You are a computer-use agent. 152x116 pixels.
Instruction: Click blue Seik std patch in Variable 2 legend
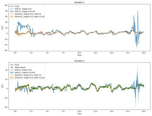tap(12, 72)
